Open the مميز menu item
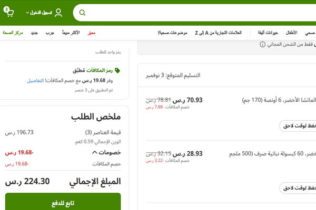 point(91,33)
